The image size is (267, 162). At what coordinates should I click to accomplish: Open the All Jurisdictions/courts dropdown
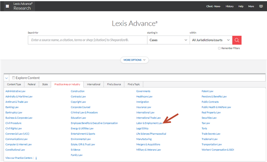[x=211, y=40]
